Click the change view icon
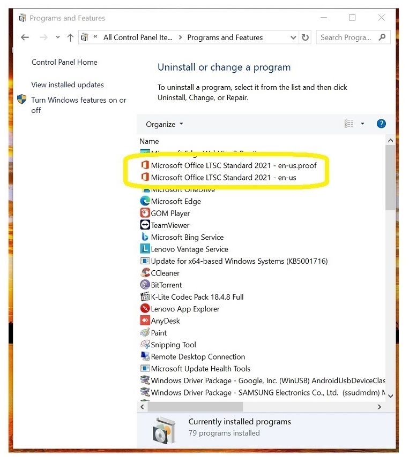409x457 pixels. click(349, 124)
